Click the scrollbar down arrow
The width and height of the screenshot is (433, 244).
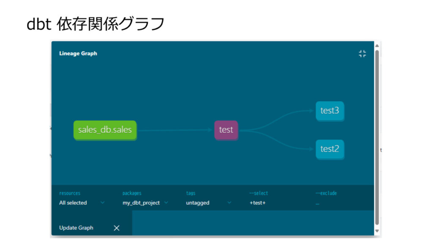point(377,231)
